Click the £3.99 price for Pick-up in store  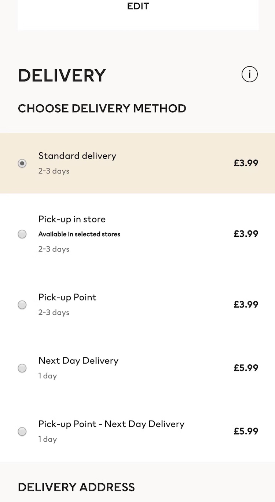246,234
